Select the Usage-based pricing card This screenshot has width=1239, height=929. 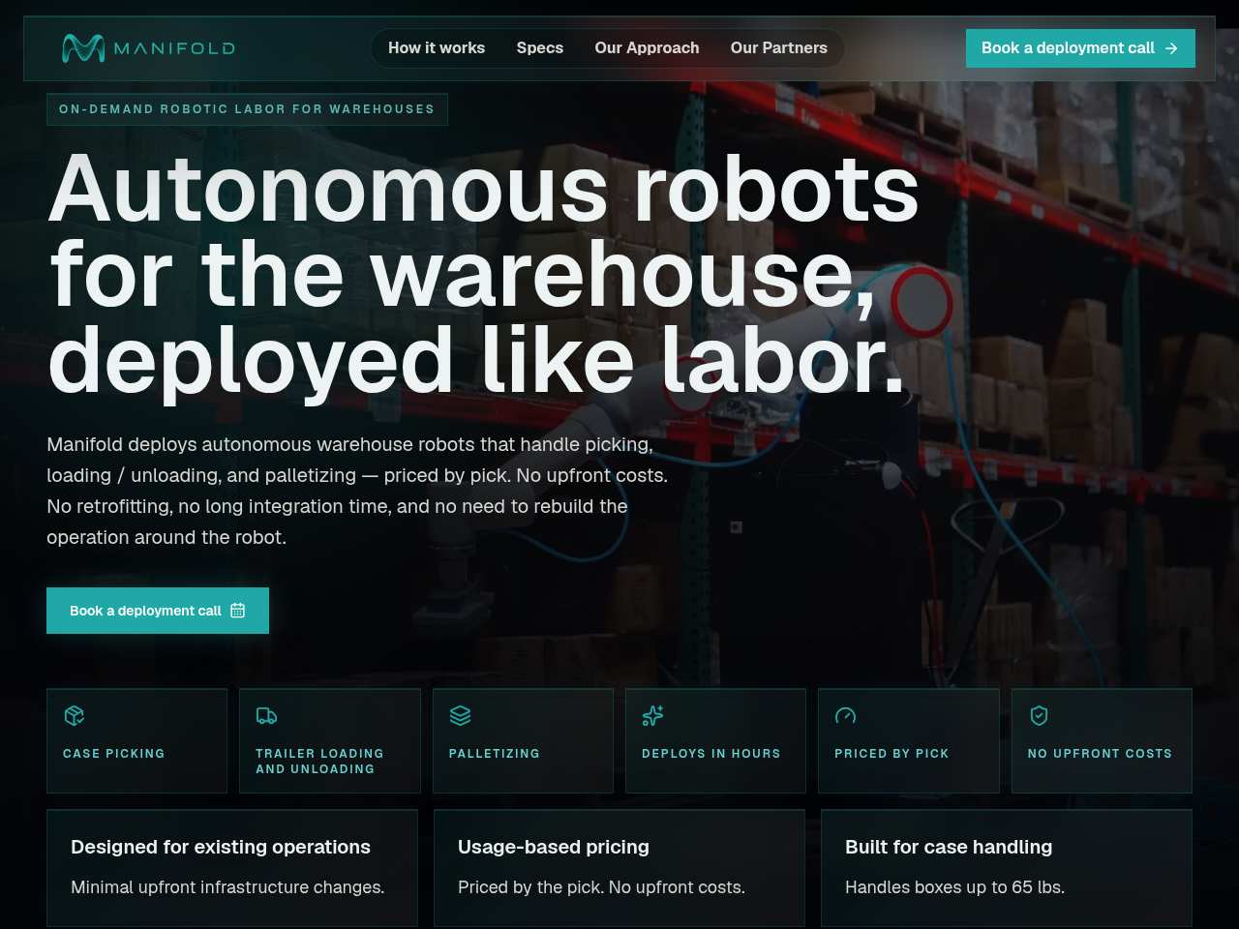coord(619,867)
